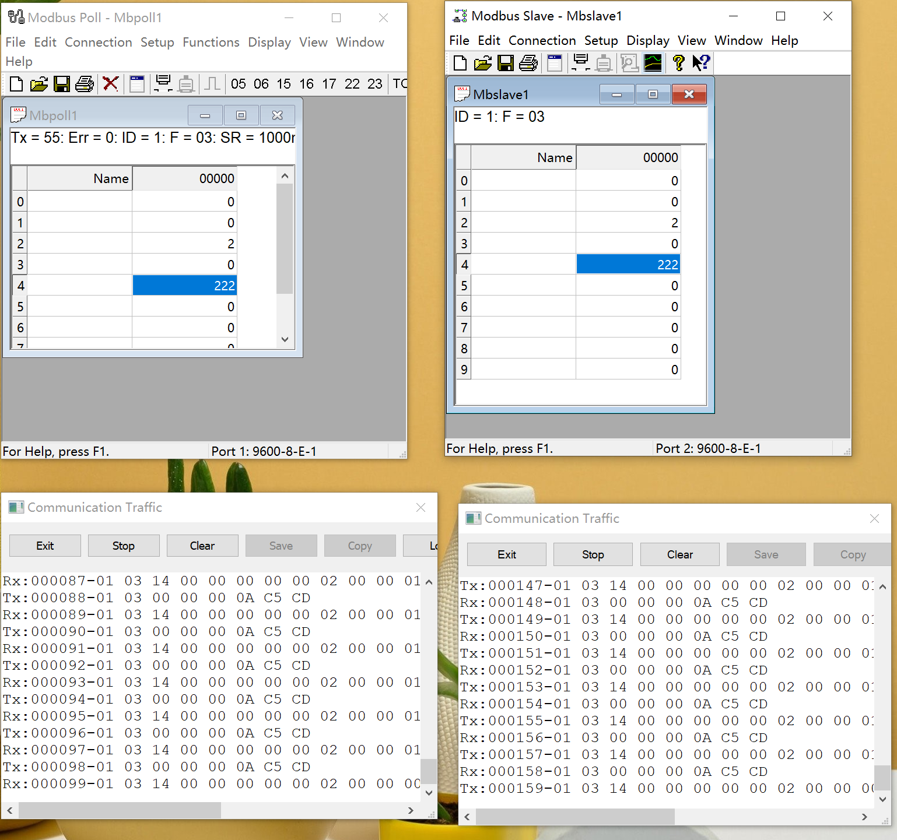The height and width of the screenshot is (840, 897).
Task: Click the Rx:000148 line in right traffic log
Action: pyautogui.click(x=614, y=602)
